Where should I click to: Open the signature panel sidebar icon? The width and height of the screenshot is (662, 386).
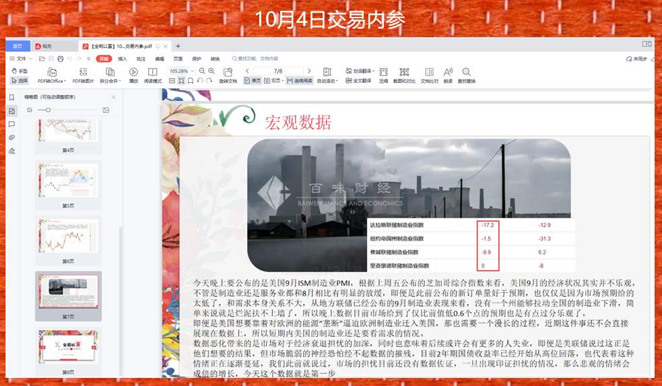coord(12,151)
